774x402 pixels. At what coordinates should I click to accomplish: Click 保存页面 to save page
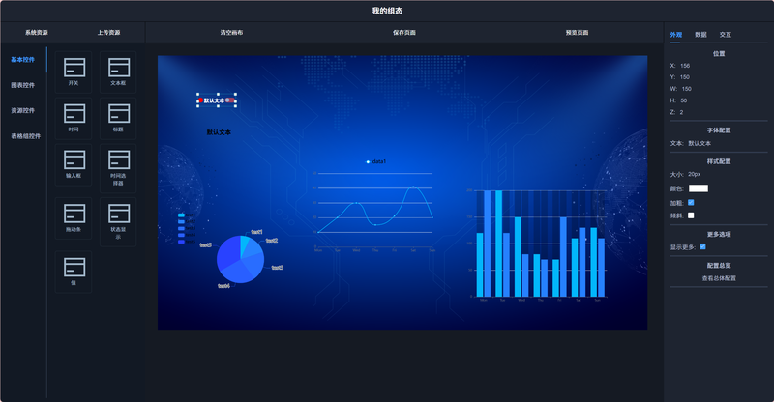tap(404, 33)
